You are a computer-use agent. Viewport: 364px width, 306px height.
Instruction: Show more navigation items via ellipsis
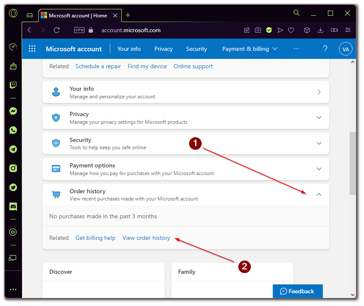(x=296, y=49)
